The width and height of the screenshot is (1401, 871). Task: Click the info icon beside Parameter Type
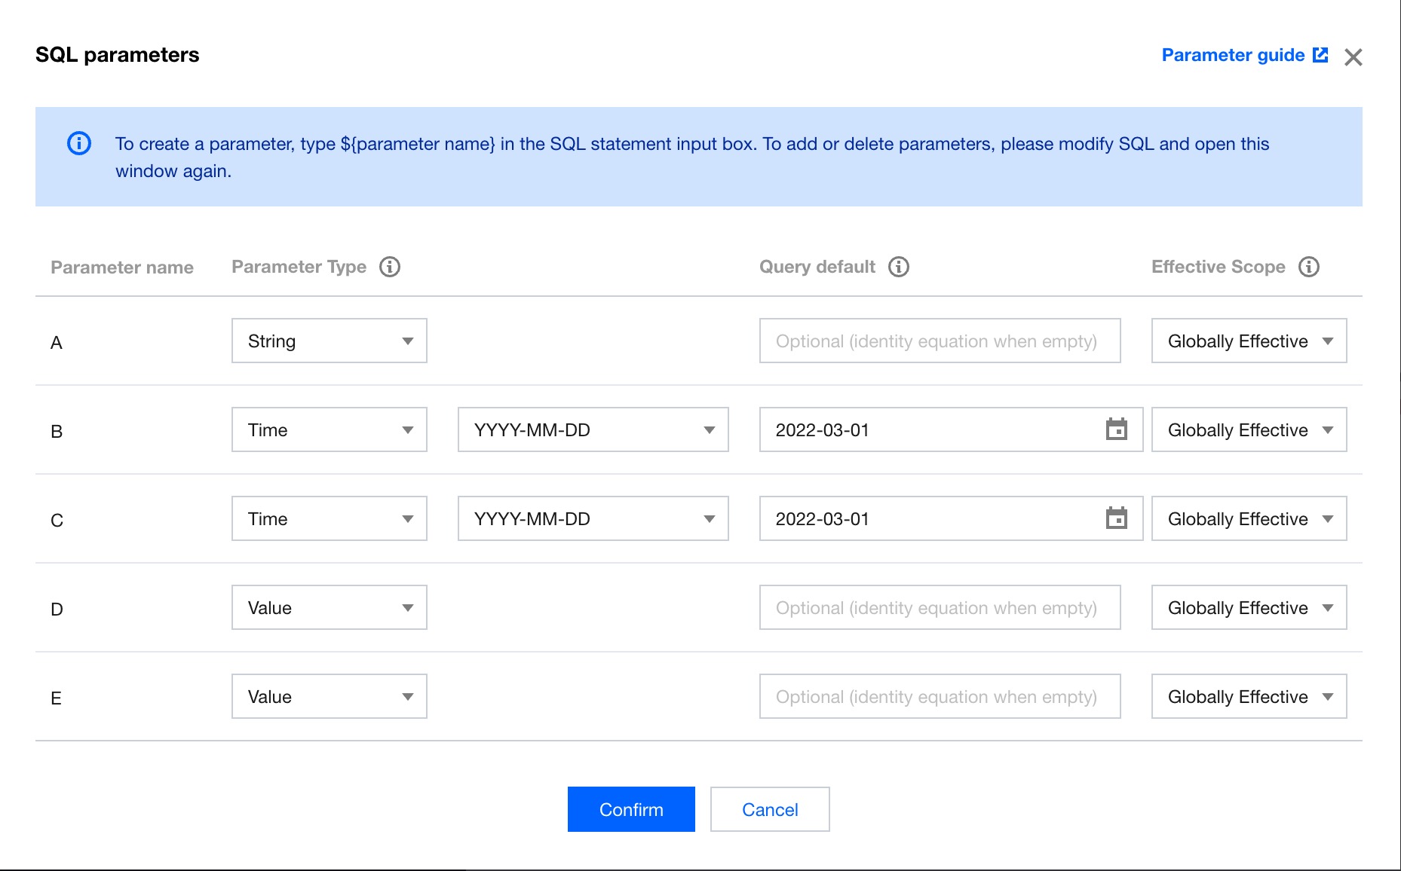tap(390, 267)
